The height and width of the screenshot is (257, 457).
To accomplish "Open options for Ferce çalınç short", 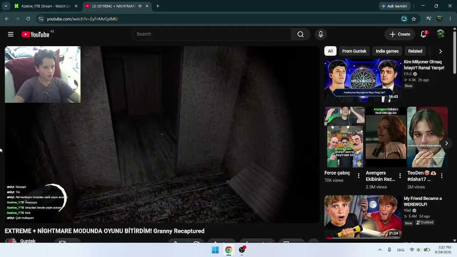I will tap(359, 176).
